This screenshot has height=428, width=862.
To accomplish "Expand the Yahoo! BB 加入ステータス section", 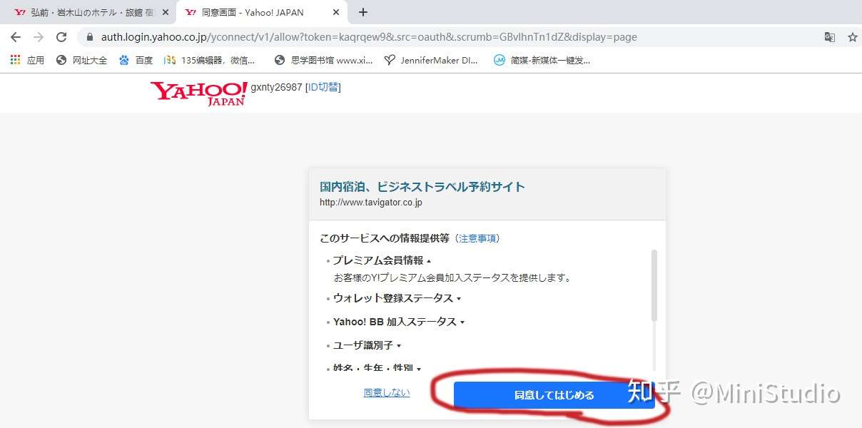I will point(399,322).
